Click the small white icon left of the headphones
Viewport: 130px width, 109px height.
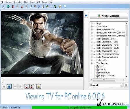(x=51, y=6)
